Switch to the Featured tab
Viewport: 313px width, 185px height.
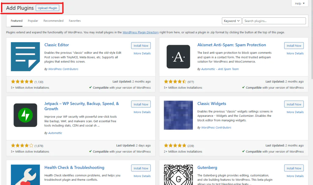coord(17,21)
